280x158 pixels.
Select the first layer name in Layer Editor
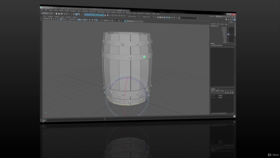pos(220,96)
